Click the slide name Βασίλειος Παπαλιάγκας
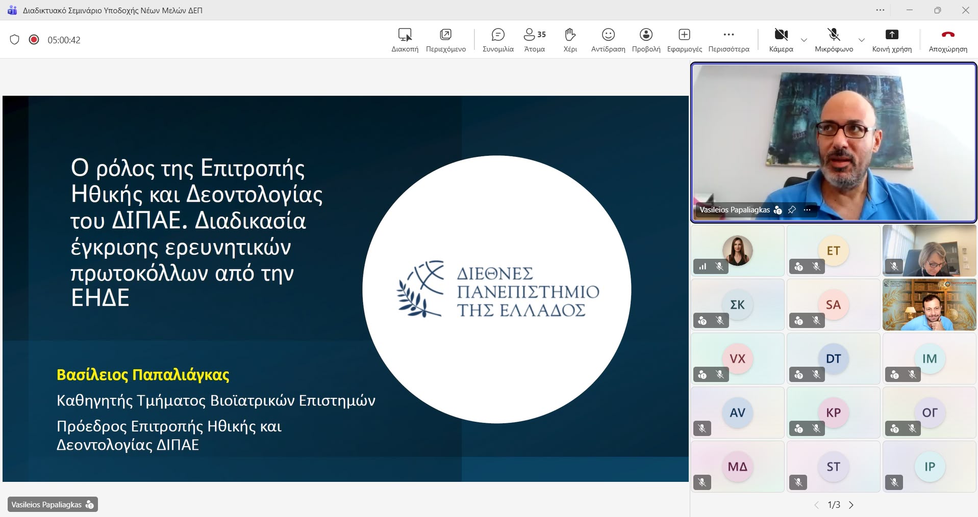978x517 pixels. [143, 375]
